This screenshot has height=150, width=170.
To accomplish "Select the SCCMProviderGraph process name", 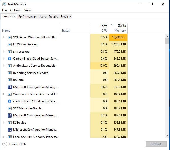I will click(27, 108).
